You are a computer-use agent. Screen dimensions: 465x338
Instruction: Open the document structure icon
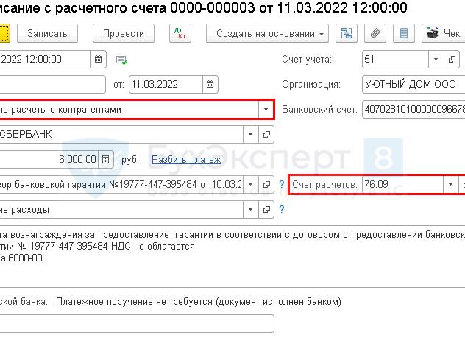347,33
